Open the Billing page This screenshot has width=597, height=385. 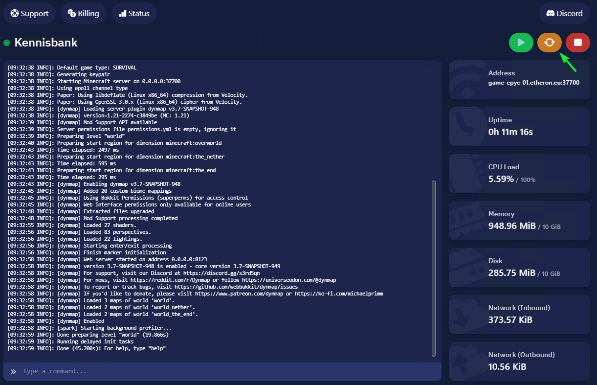point(83,13)
